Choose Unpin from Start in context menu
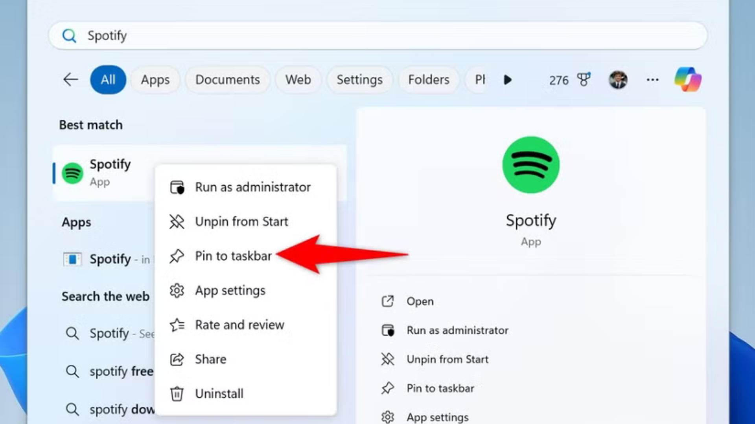 pyautogui.click(x=246, y=222)
